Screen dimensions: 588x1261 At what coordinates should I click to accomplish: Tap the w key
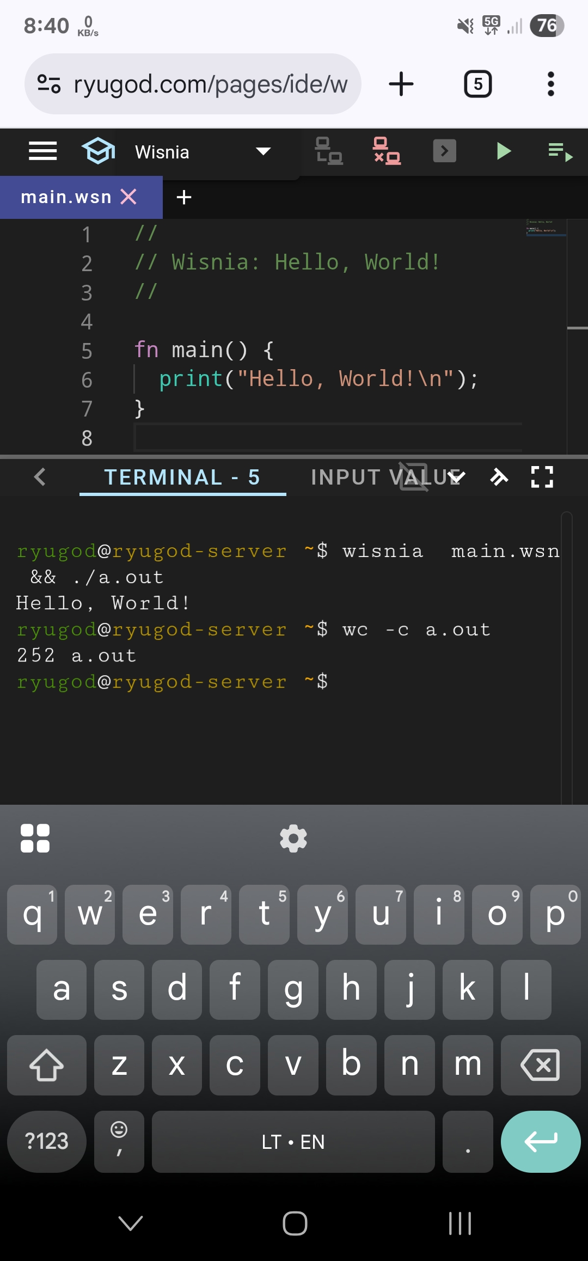[90, 914]
